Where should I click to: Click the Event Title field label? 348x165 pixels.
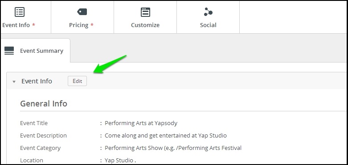[34, 123]
